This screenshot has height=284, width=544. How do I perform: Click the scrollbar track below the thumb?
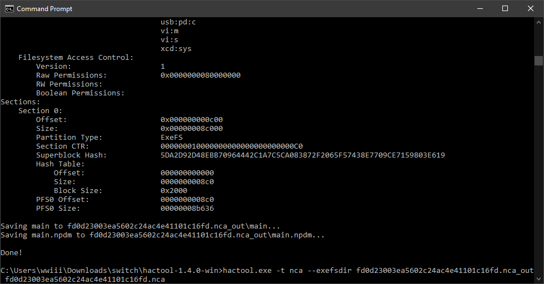[538, 170]
